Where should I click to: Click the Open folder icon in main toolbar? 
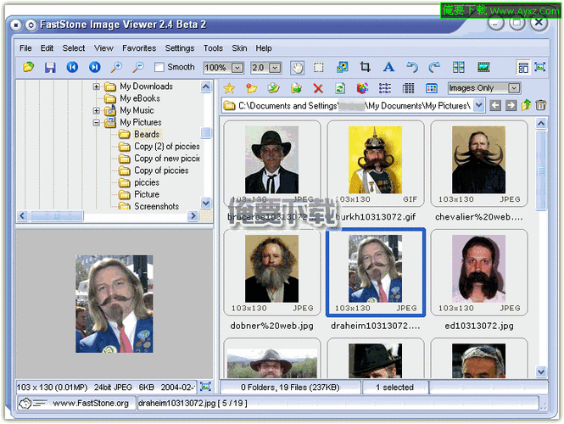tap(29, 67)
